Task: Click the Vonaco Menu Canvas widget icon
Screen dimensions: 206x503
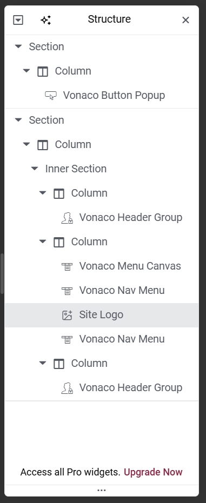Action: pyautogui.click(x=67, y=266)
